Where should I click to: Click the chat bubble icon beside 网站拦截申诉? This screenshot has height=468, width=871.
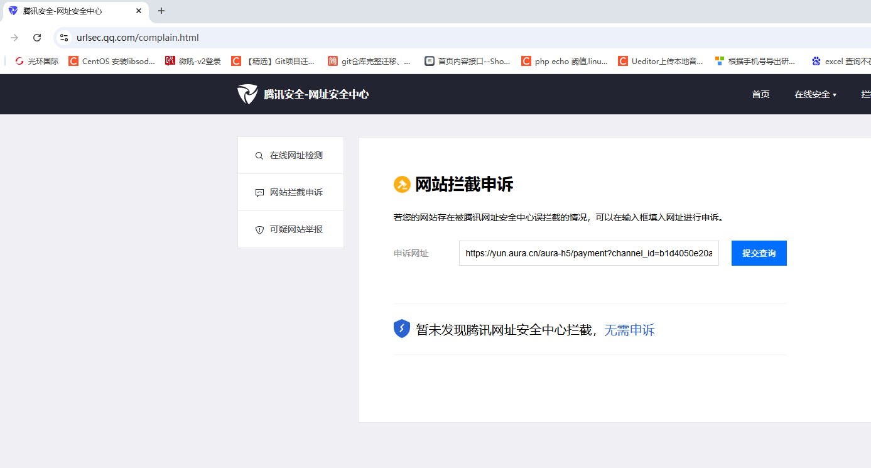pyautogui.click(x=259, y=193)
